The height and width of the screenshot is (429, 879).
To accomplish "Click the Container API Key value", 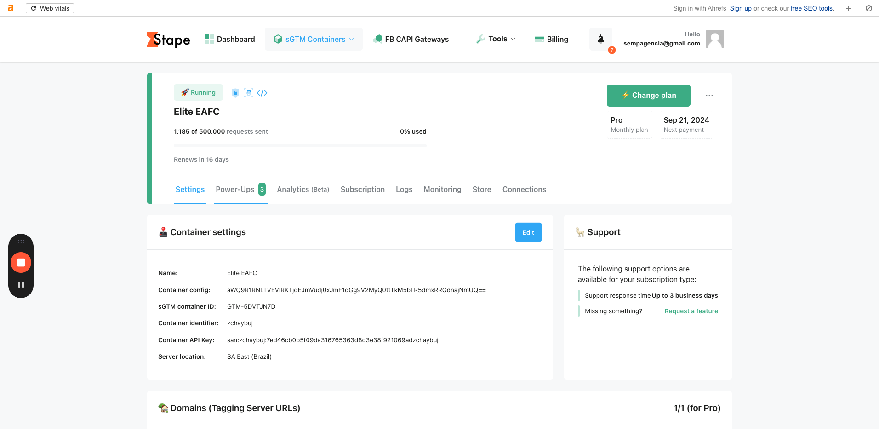I will tap(332, 340).
